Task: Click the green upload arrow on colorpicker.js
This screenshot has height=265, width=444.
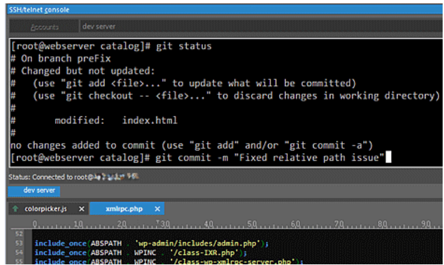Action: tap(16, 209)
